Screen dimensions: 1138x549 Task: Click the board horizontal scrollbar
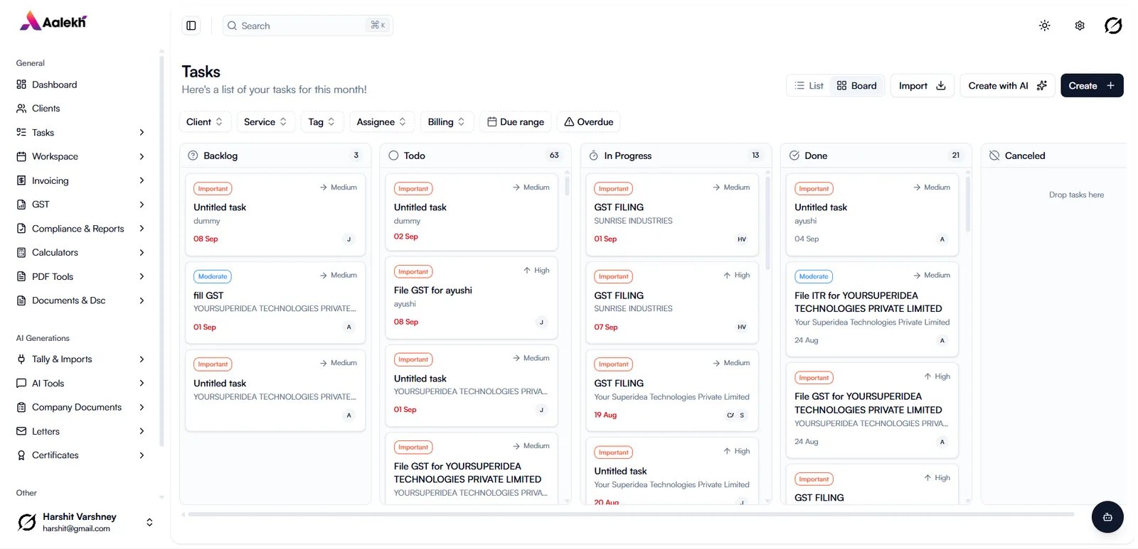(x=631, y=514)
